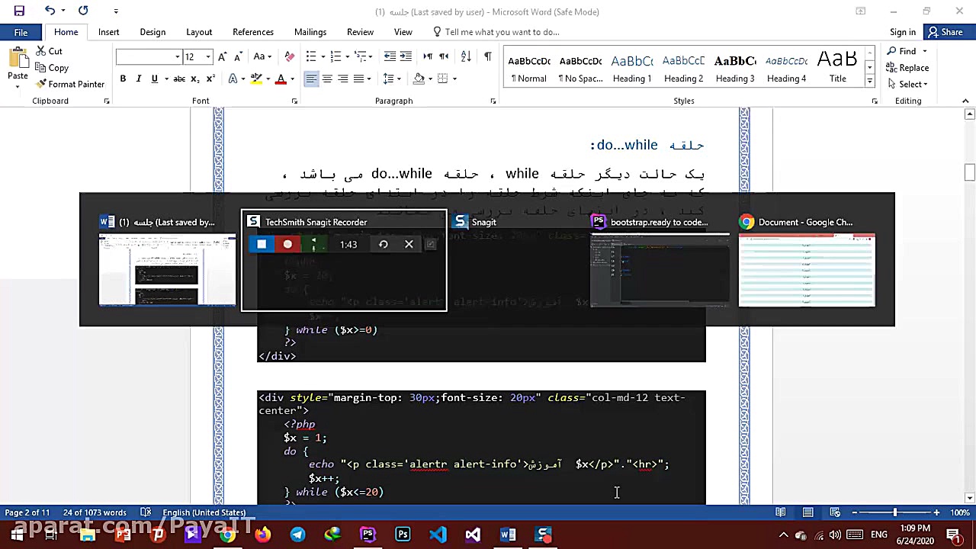The height and width of the screenshot is (549, 976).
Task: Apply the Heading 1 style
Action: pos(631,67)
